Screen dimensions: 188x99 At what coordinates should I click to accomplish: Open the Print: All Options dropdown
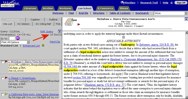(x=15, y=42)
